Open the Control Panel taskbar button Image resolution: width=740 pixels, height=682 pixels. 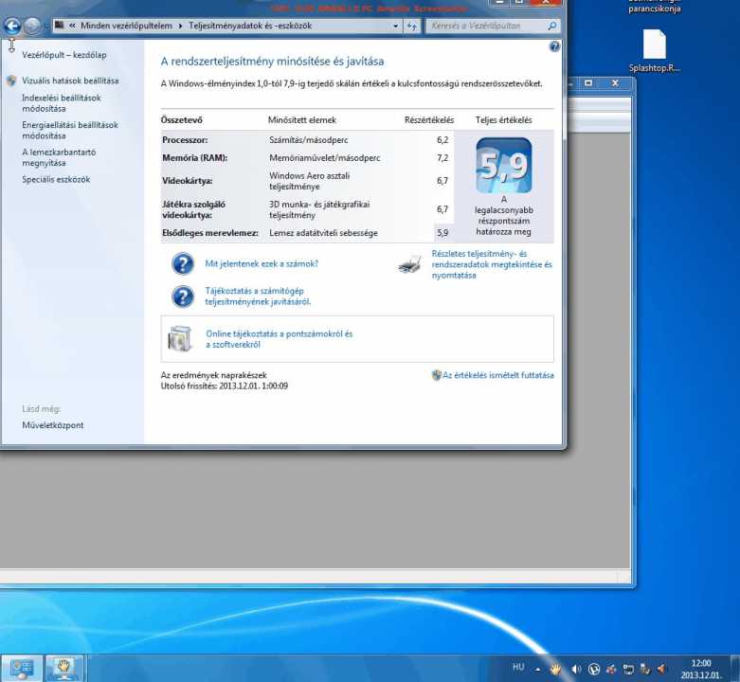[22, 668]
